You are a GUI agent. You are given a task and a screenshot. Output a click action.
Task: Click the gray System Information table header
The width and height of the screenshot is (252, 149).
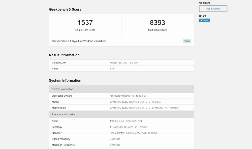[121, 89]
